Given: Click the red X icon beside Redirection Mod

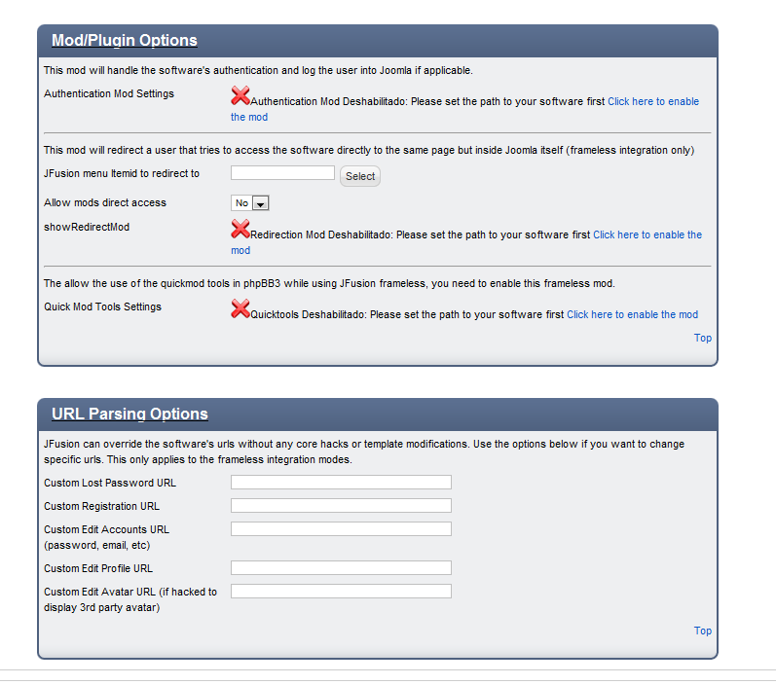Looking at the screenshot, I should point(240,230).
